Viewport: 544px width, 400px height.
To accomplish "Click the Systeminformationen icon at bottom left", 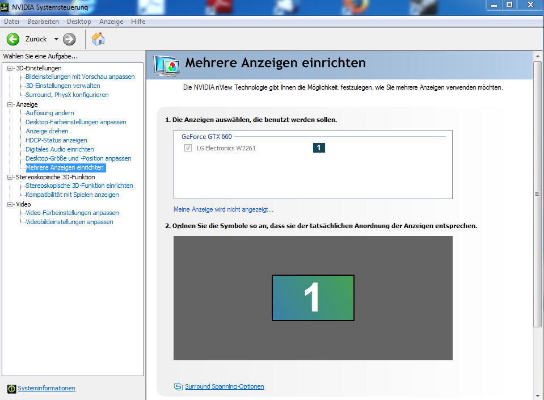I will 11,389.
